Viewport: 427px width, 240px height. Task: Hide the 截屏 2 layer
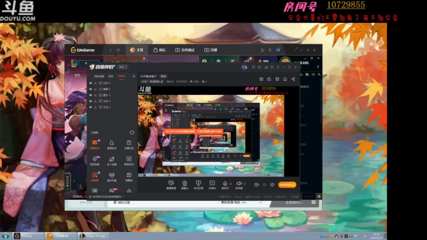click(x=91, y=89)
